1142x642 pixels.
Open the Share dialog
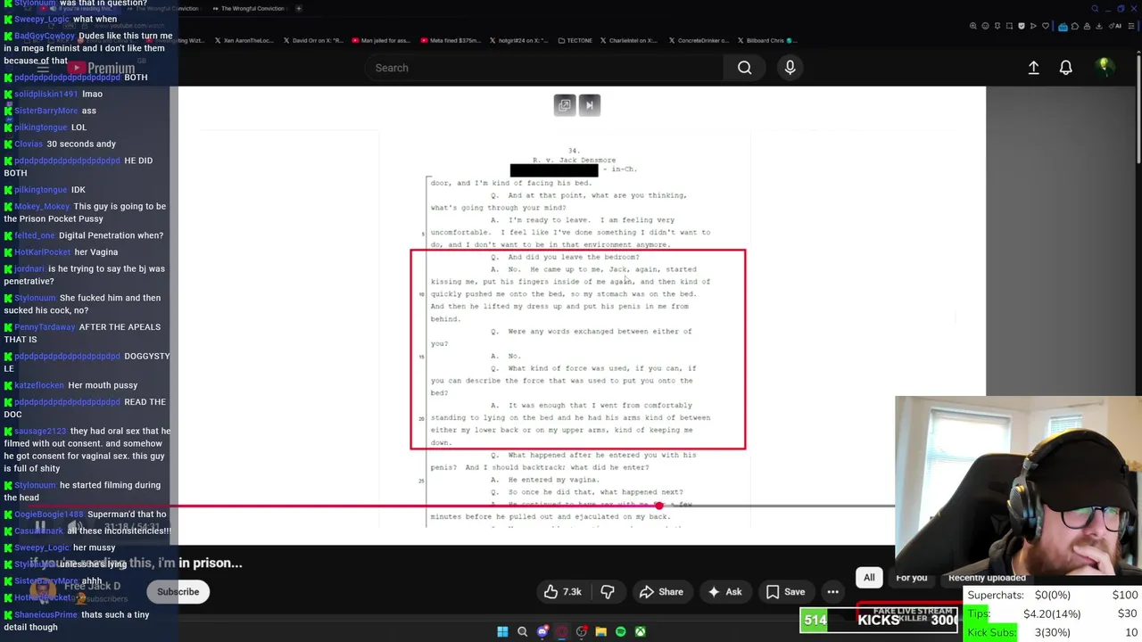pos(661,592)
